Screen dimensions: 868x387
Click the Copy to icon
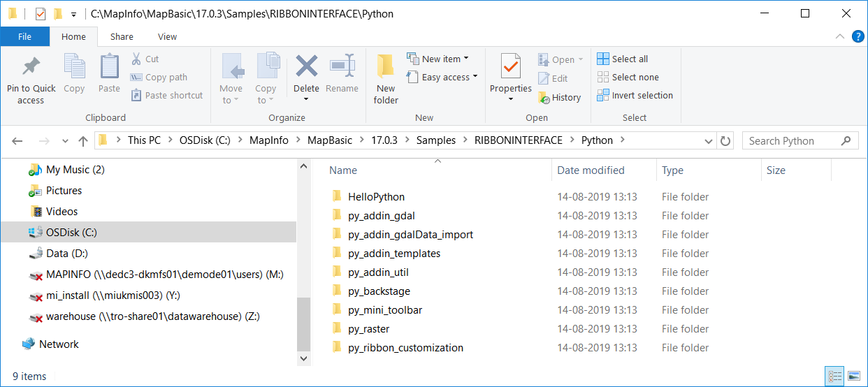(x=267, y=67)
